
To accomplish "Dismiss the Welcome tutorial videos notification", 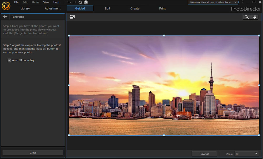I will [x=236, y=2].
